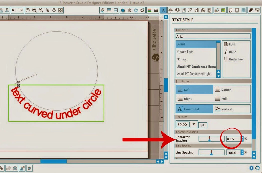Select the Text tool
This screenshot has height=173, width=262.
click(x=163, y=10)
